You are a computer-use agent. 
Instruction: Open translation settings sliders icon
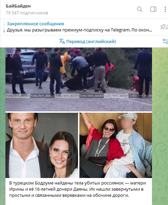pos(165,41)
